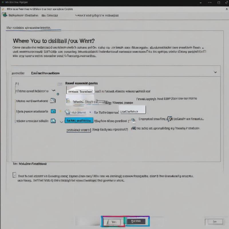The width and height of the screenshot is (229, 229).
Task: Click the document icon in the second option row
Action: tap(53, 100)
